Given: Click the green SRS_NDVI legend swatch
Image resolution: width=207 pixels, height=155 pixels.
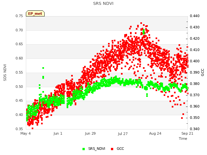Looking at the screenshot, I should point(83,149).
